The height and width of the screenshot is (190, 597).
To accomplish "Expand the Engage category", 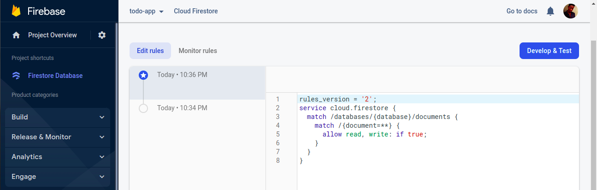I will coord(58,177).
